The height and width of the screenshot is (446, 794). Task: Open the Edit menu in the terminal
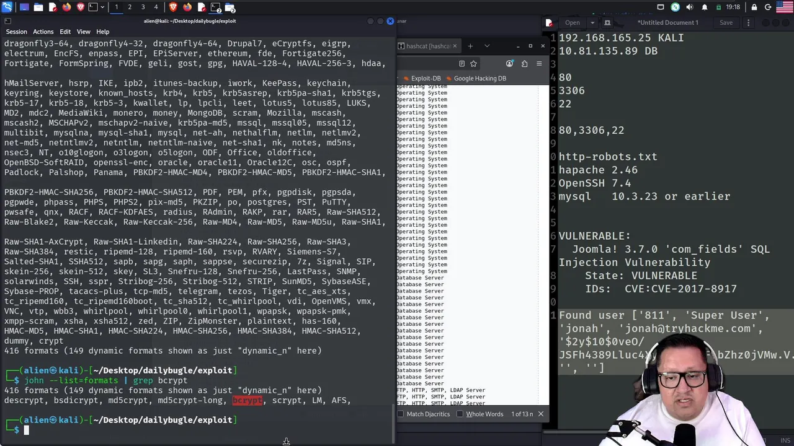(65, 32)
